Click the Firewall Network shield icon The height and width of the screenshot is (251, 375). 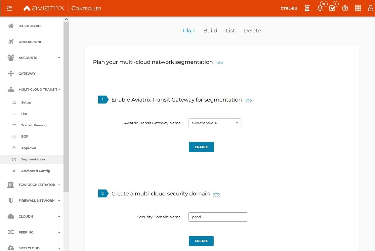click(11, 200)
